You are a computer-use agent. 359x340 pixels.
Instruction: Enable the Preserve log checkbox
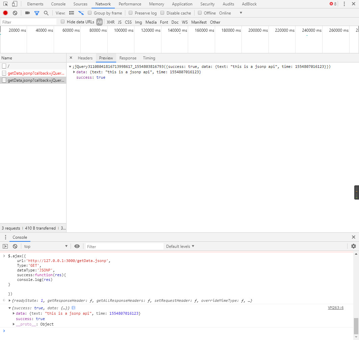pyautogui.click(x=131, y=13)
